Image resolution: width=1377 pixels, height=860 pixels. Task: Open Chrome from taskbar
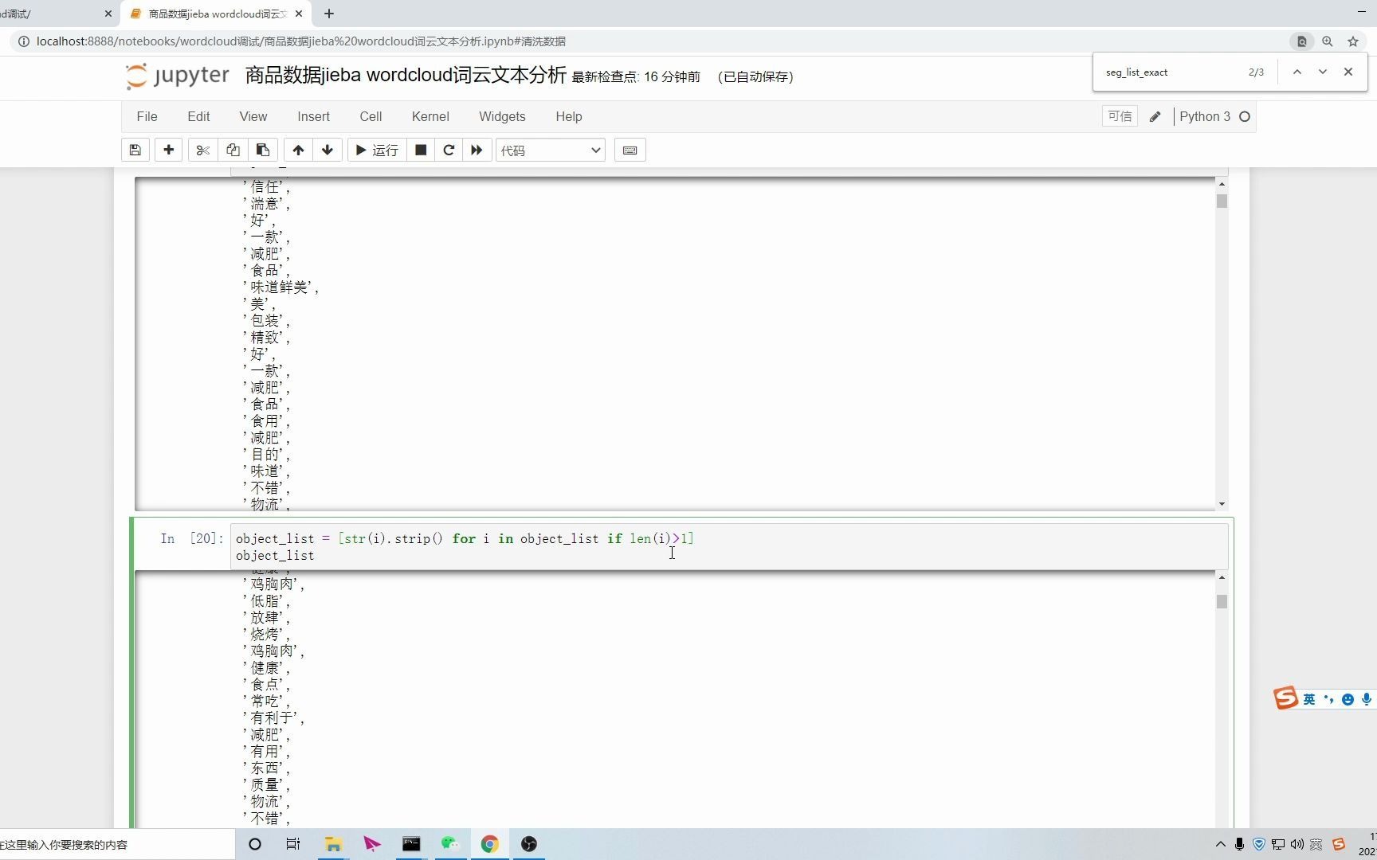[x=489, y=844]
